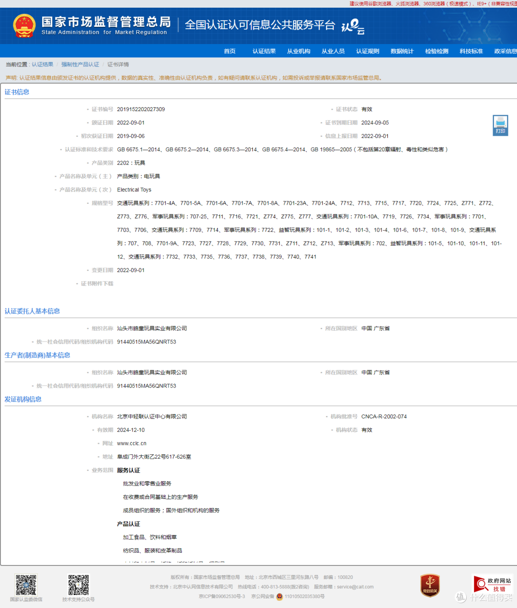Screen dimensions: 517x608
Task: Click the 京公网安备 11010502035380号 link
Action: click(x=288, y=597)
